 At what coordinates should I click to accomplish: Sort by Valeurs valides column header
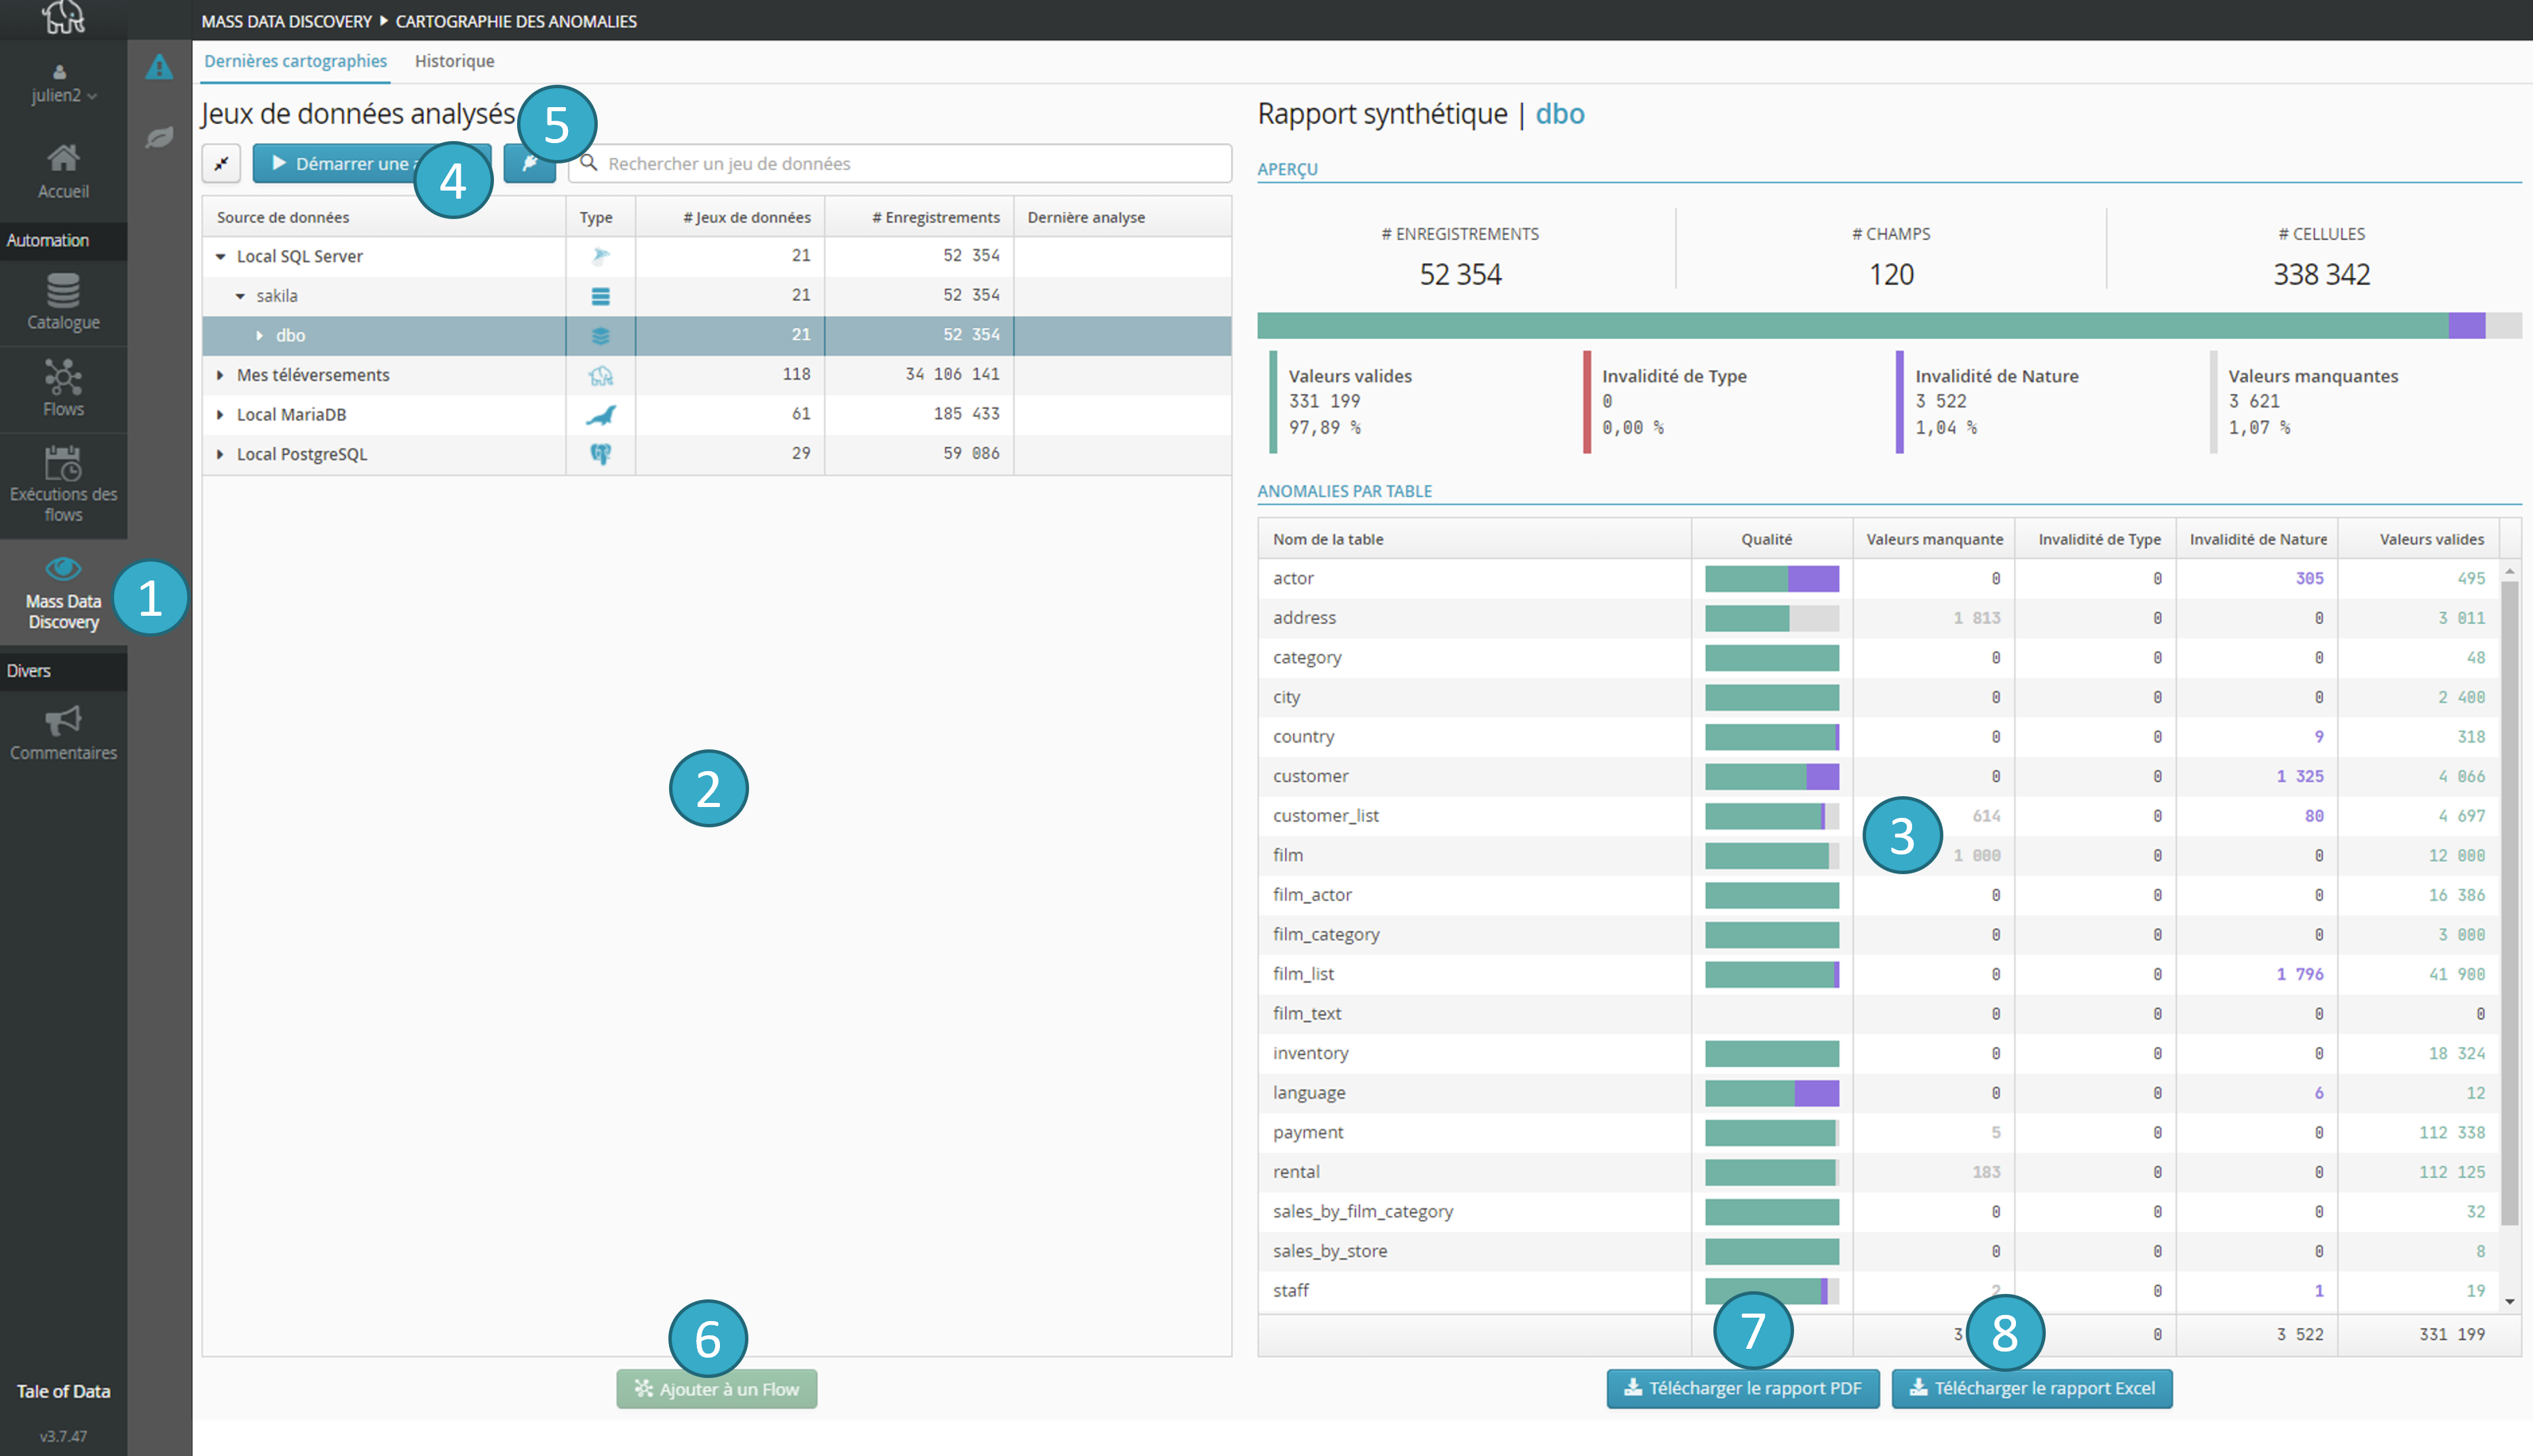click(2419, 539)
